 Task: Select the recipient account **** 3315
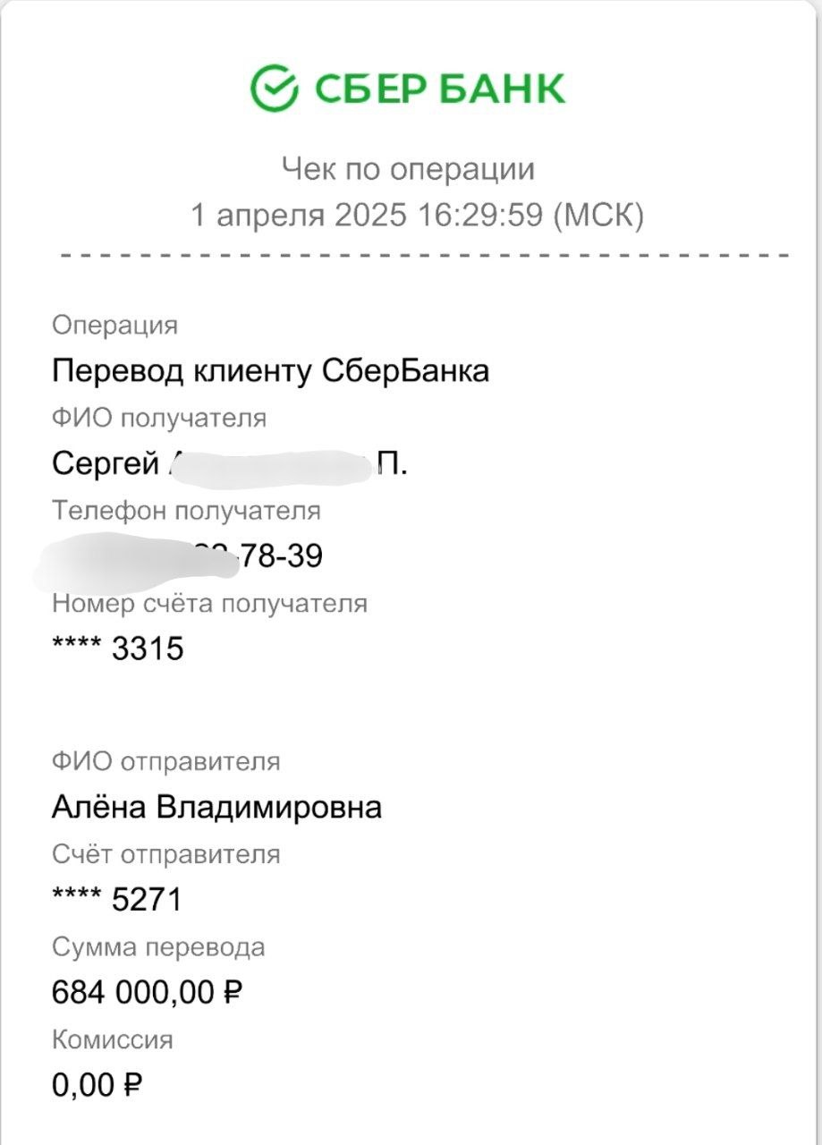[x=117, y=649]
